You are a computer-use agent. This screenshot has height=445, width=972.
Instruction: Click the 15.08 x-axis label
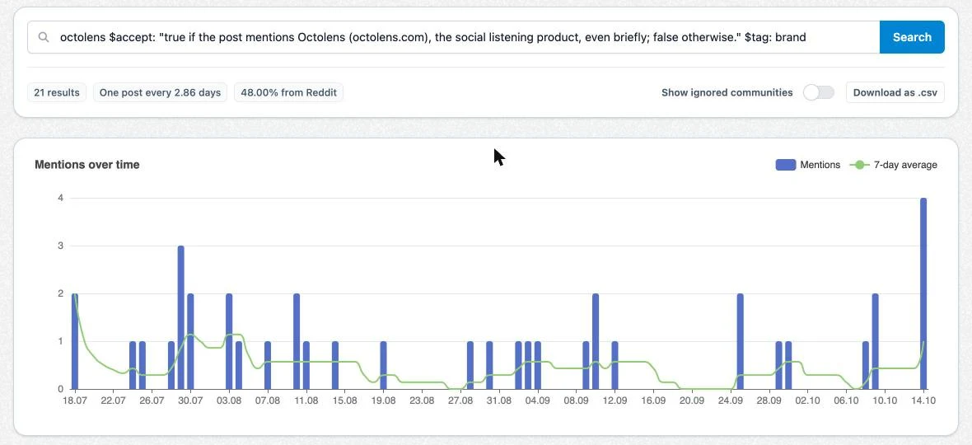(x=344, y=401)
